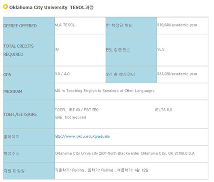Click the $31,288/academic year cost value

tap(177, 74)
